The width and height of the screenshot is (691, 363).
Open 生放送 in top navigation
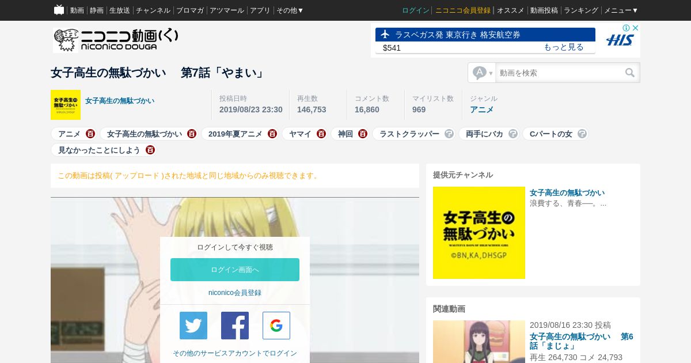tap(120, 10)
